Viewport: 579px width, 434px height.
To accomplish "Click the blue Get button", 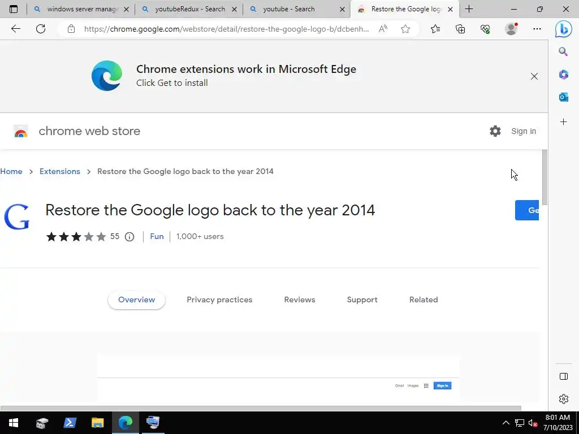I will [527, 210].
